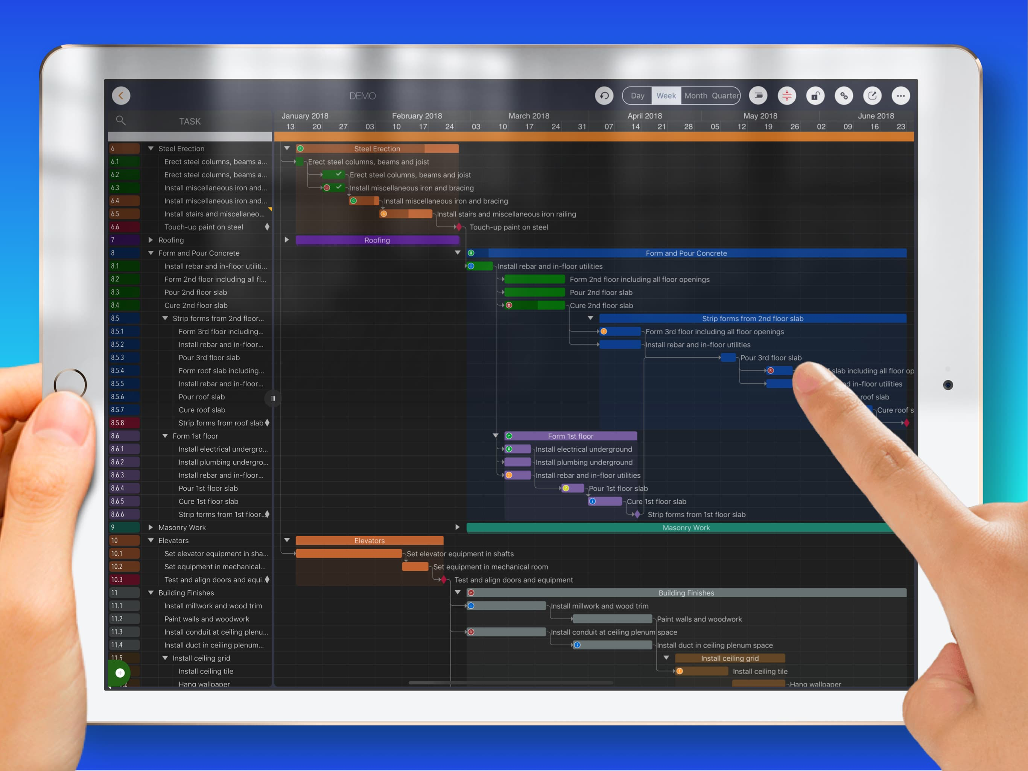Collapse the Steel Erection group in list
This screenshot has width=1028, height=771.
(x=151, y=148)
